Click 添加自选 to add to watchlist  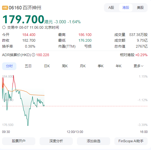(x=94, y=141)
